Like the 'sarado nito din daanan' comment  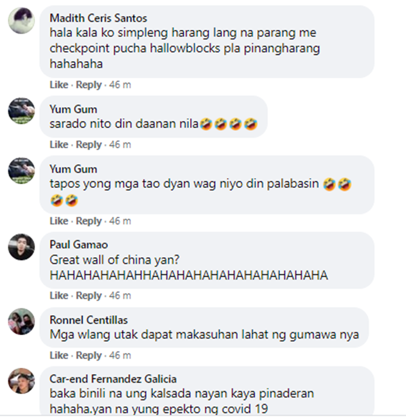point(59,145)
